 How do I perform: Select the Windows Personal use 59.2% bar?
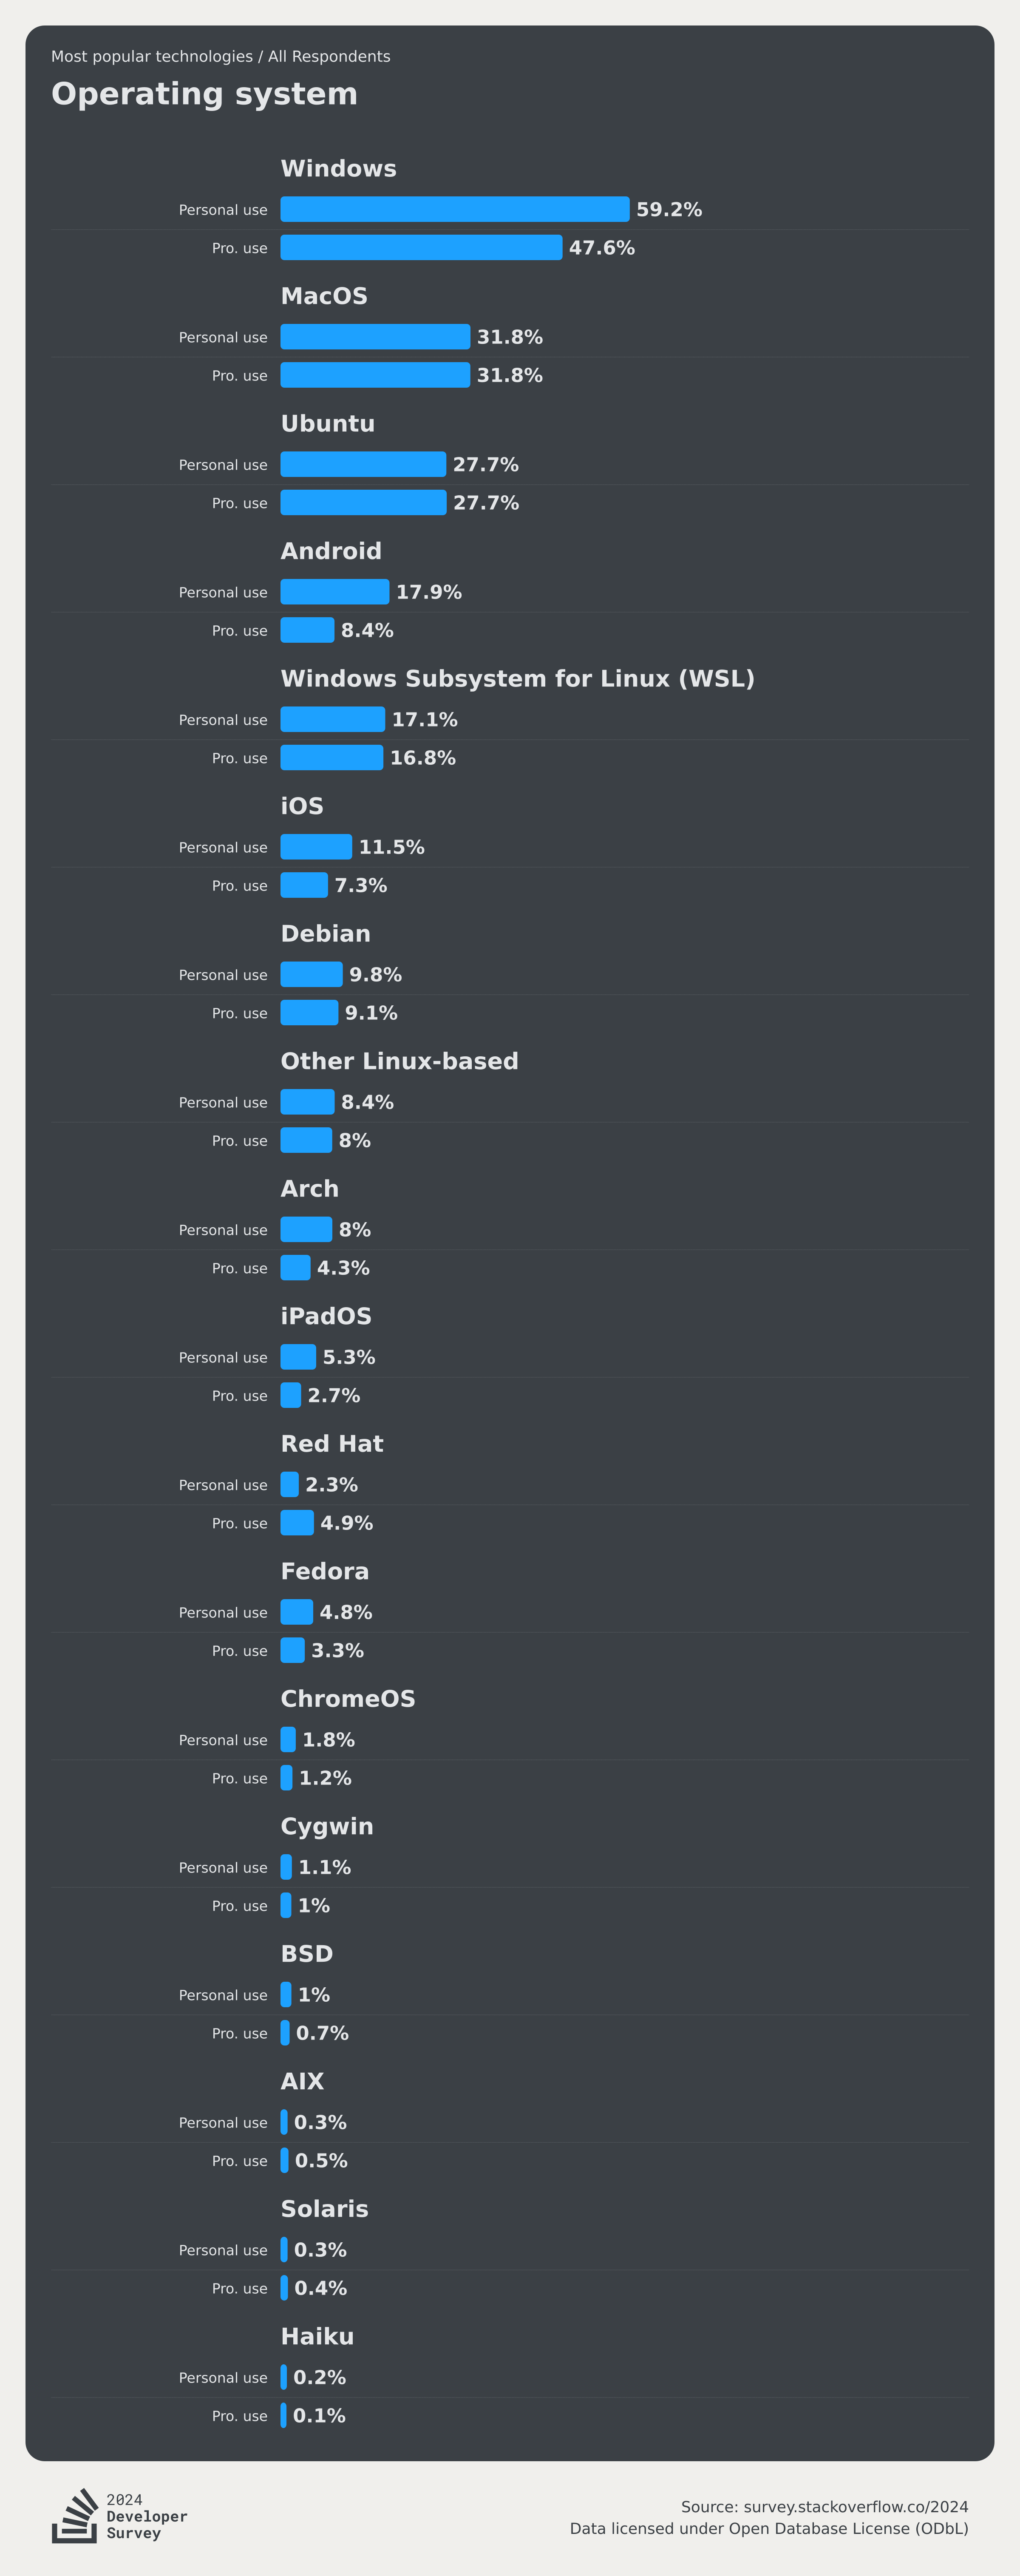[x=455, y=209]
